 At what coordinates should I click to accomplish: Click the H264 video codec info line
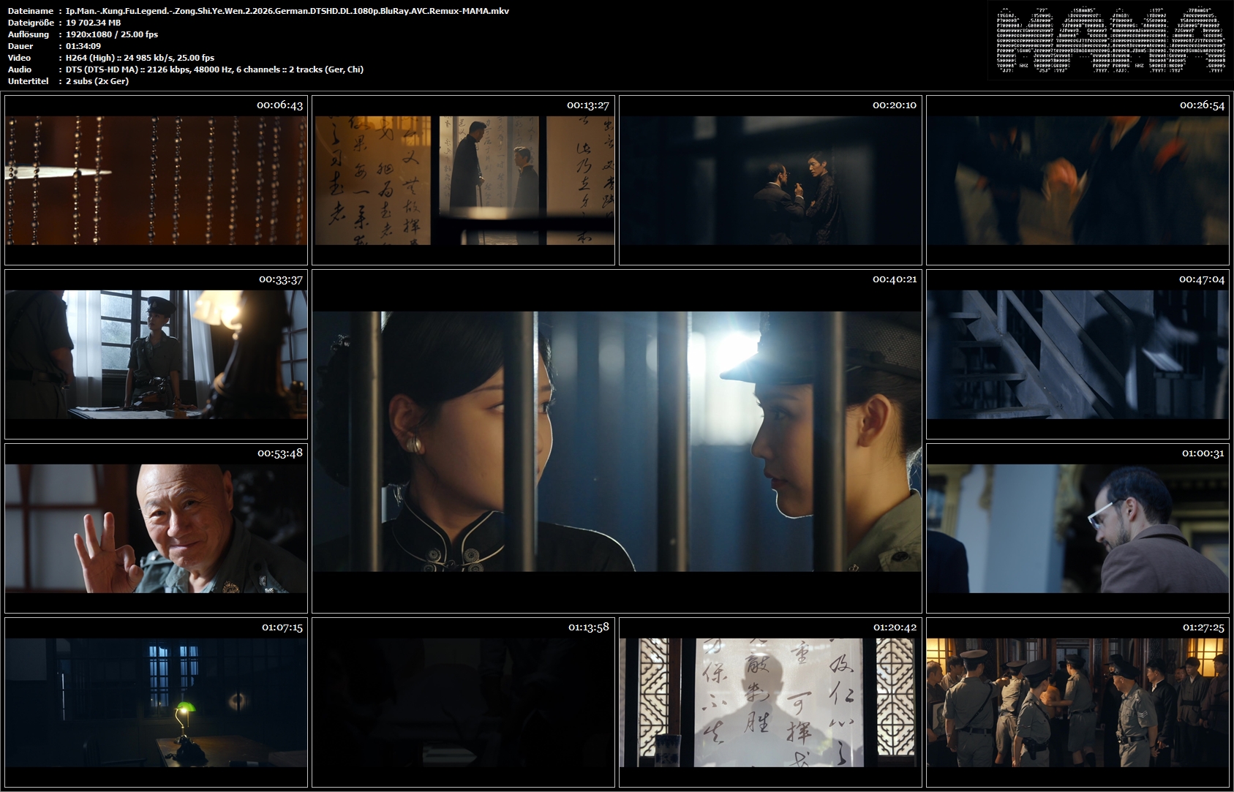[140, 58]
